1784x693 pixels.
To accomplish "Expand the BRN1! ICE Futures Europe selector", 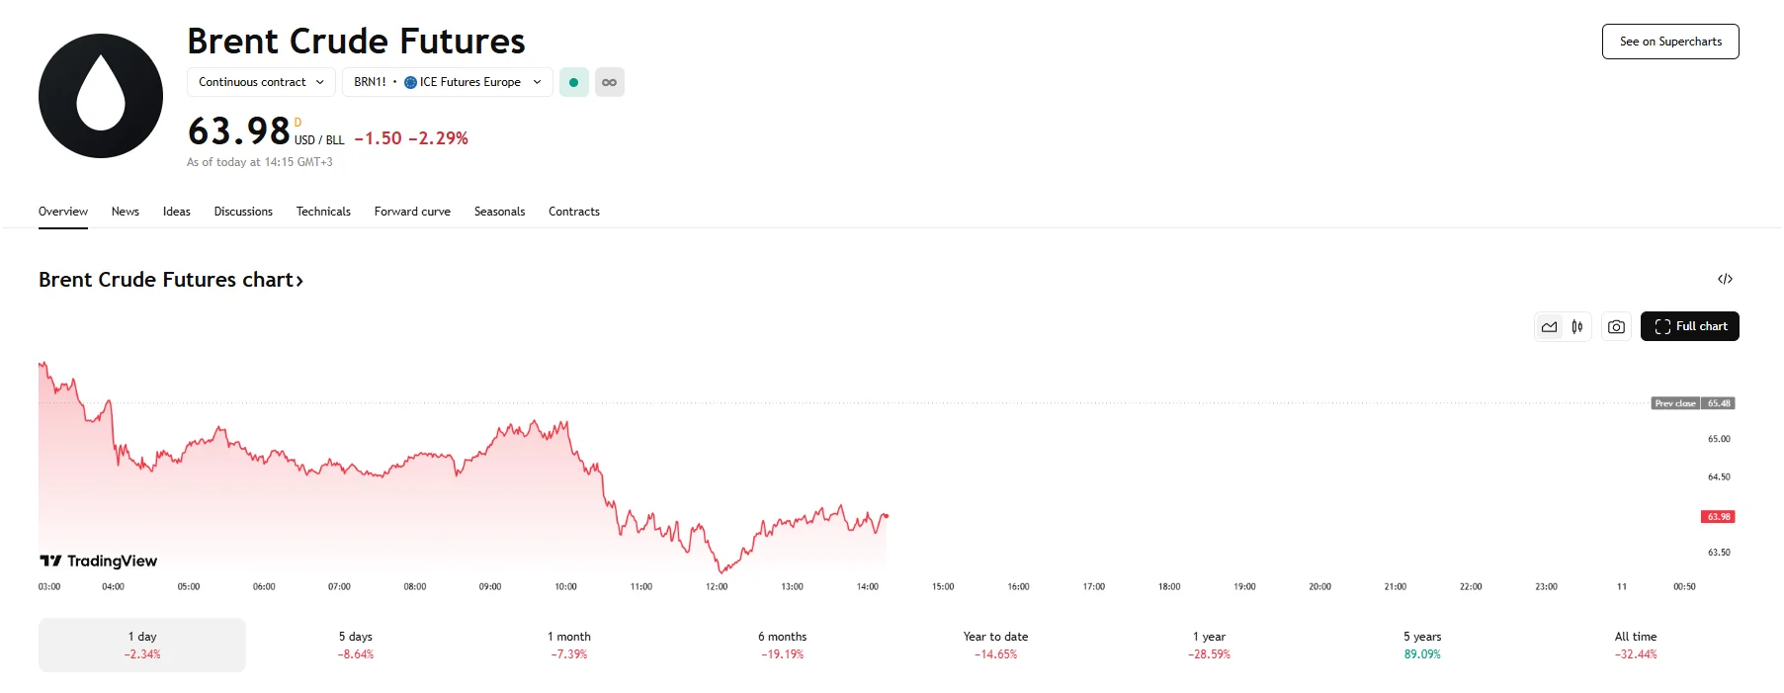I will (x=447, y=82).
